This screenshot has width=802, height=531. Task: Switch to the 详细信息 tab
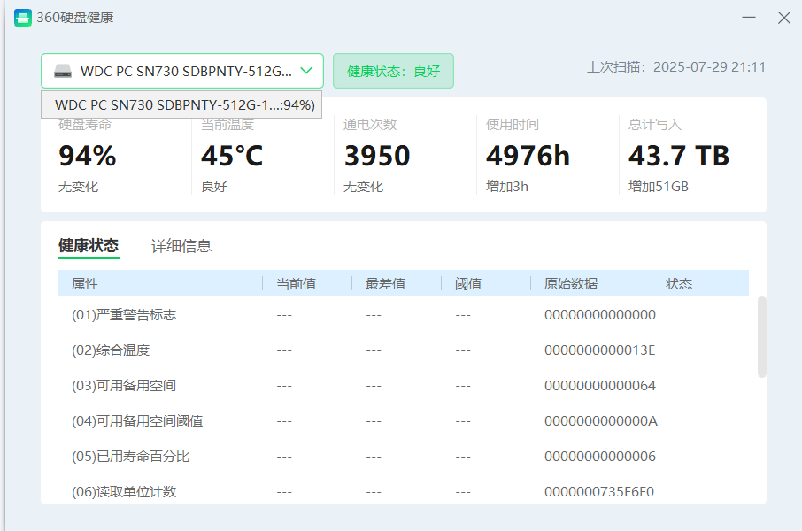[x=181, y=246]
